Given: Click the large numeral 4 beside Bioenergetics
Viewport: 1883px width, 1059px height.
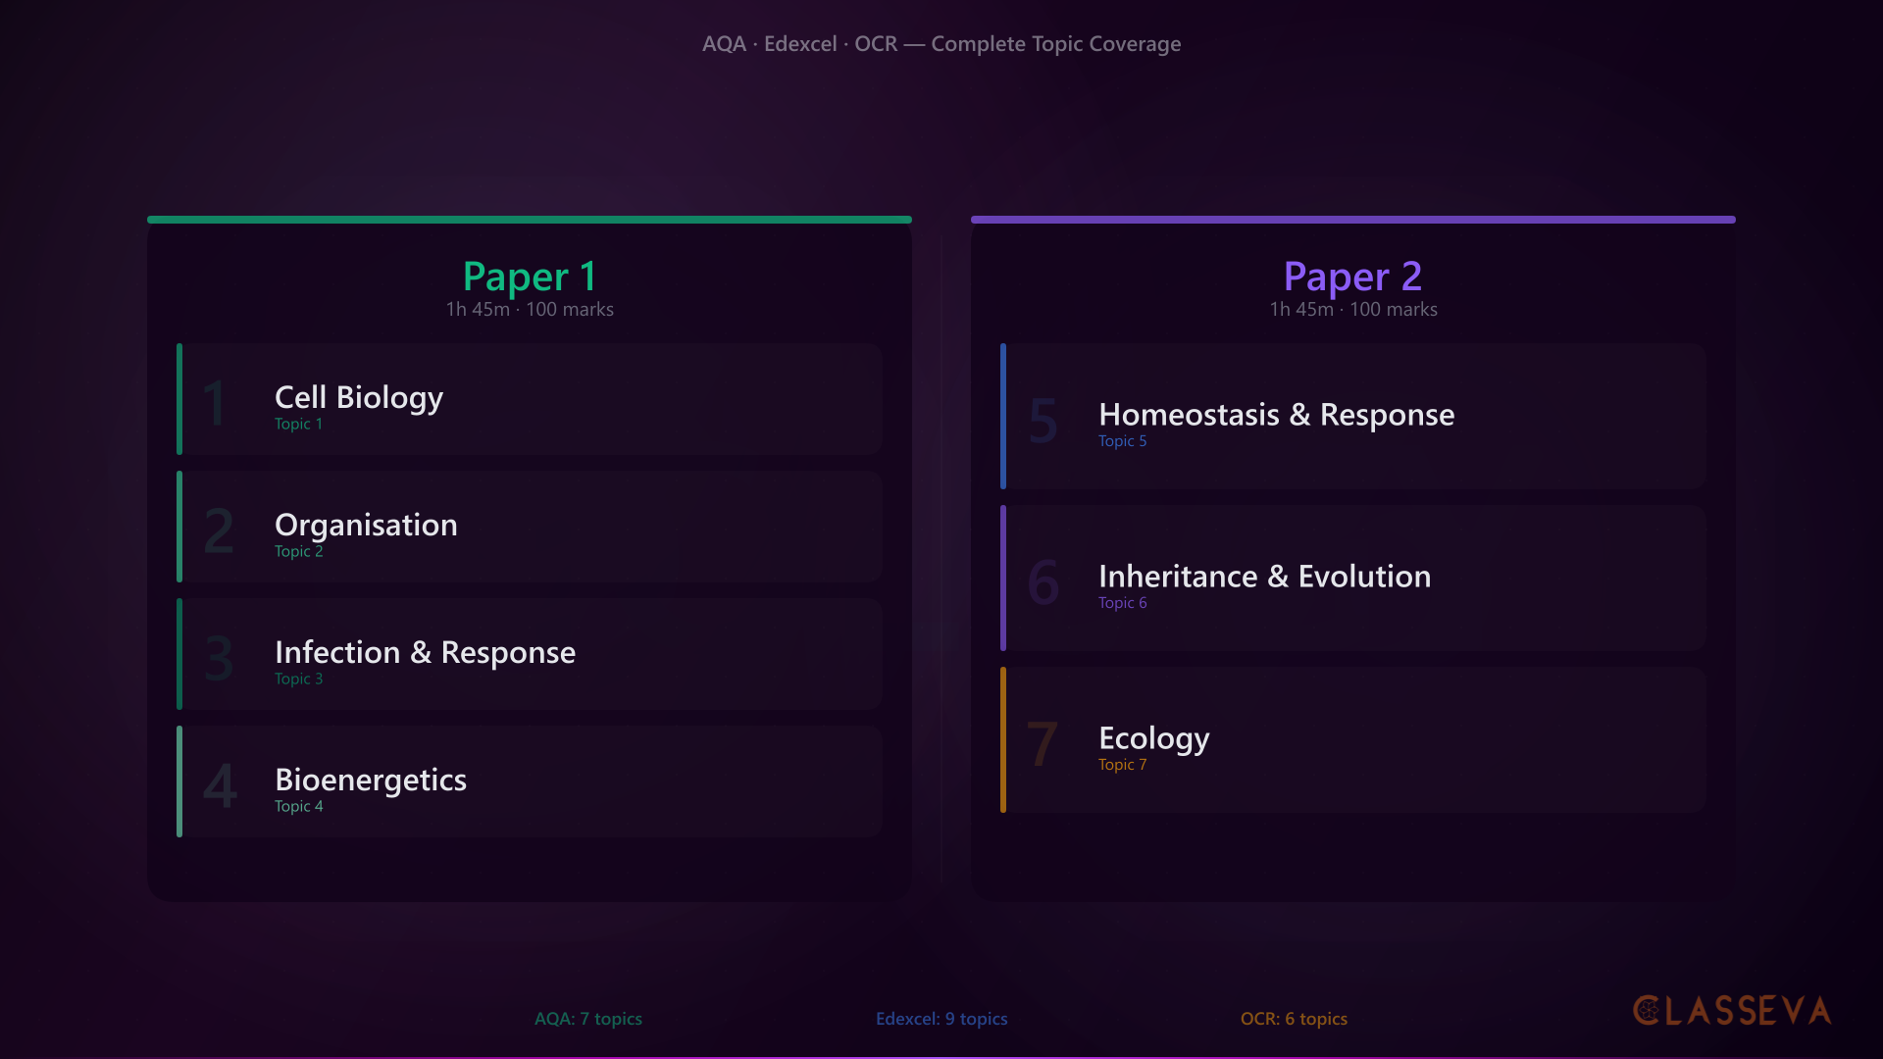Looking at the screenshot, I should [x=220, y=785].
